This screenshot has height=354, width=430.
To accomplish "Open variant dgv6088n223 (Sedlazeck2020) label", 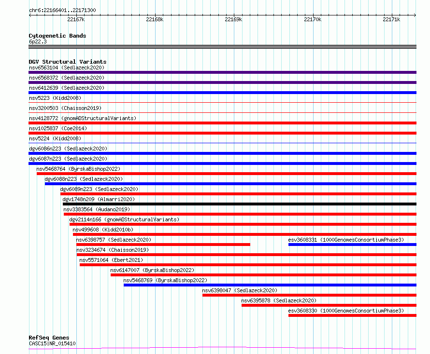I will (84, 179).
